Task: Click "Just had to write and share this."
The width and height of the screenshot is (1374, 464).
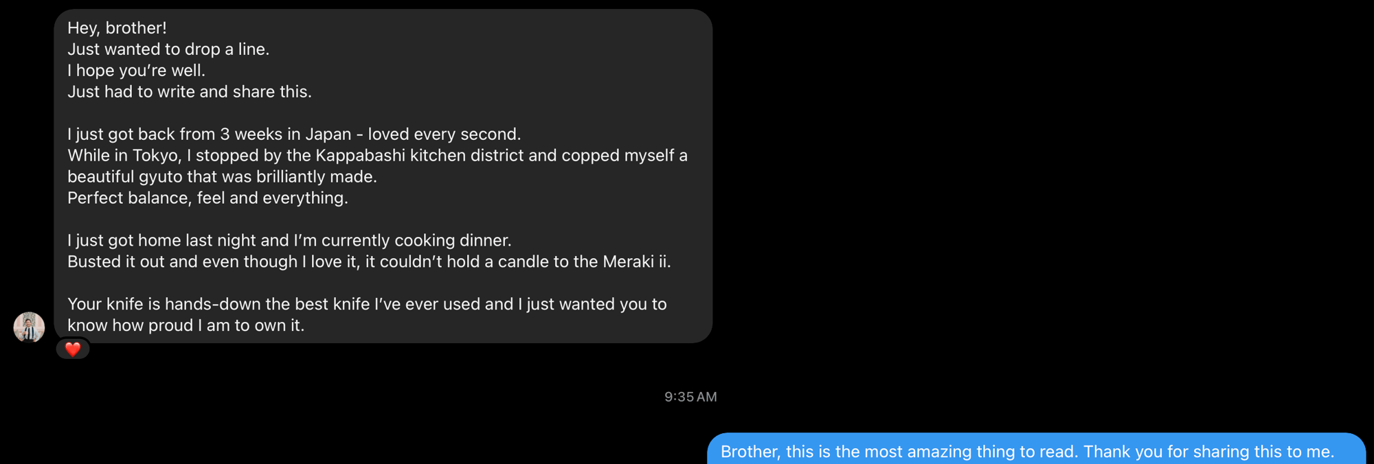Action: (190, 92)
